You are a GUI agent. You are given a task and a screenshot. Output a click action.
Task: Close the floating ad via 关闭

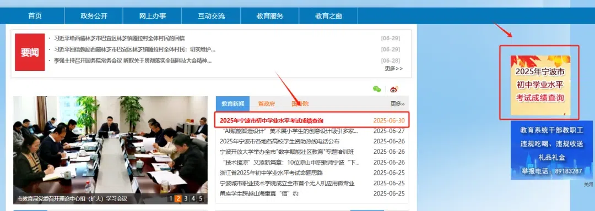point(588,185)
